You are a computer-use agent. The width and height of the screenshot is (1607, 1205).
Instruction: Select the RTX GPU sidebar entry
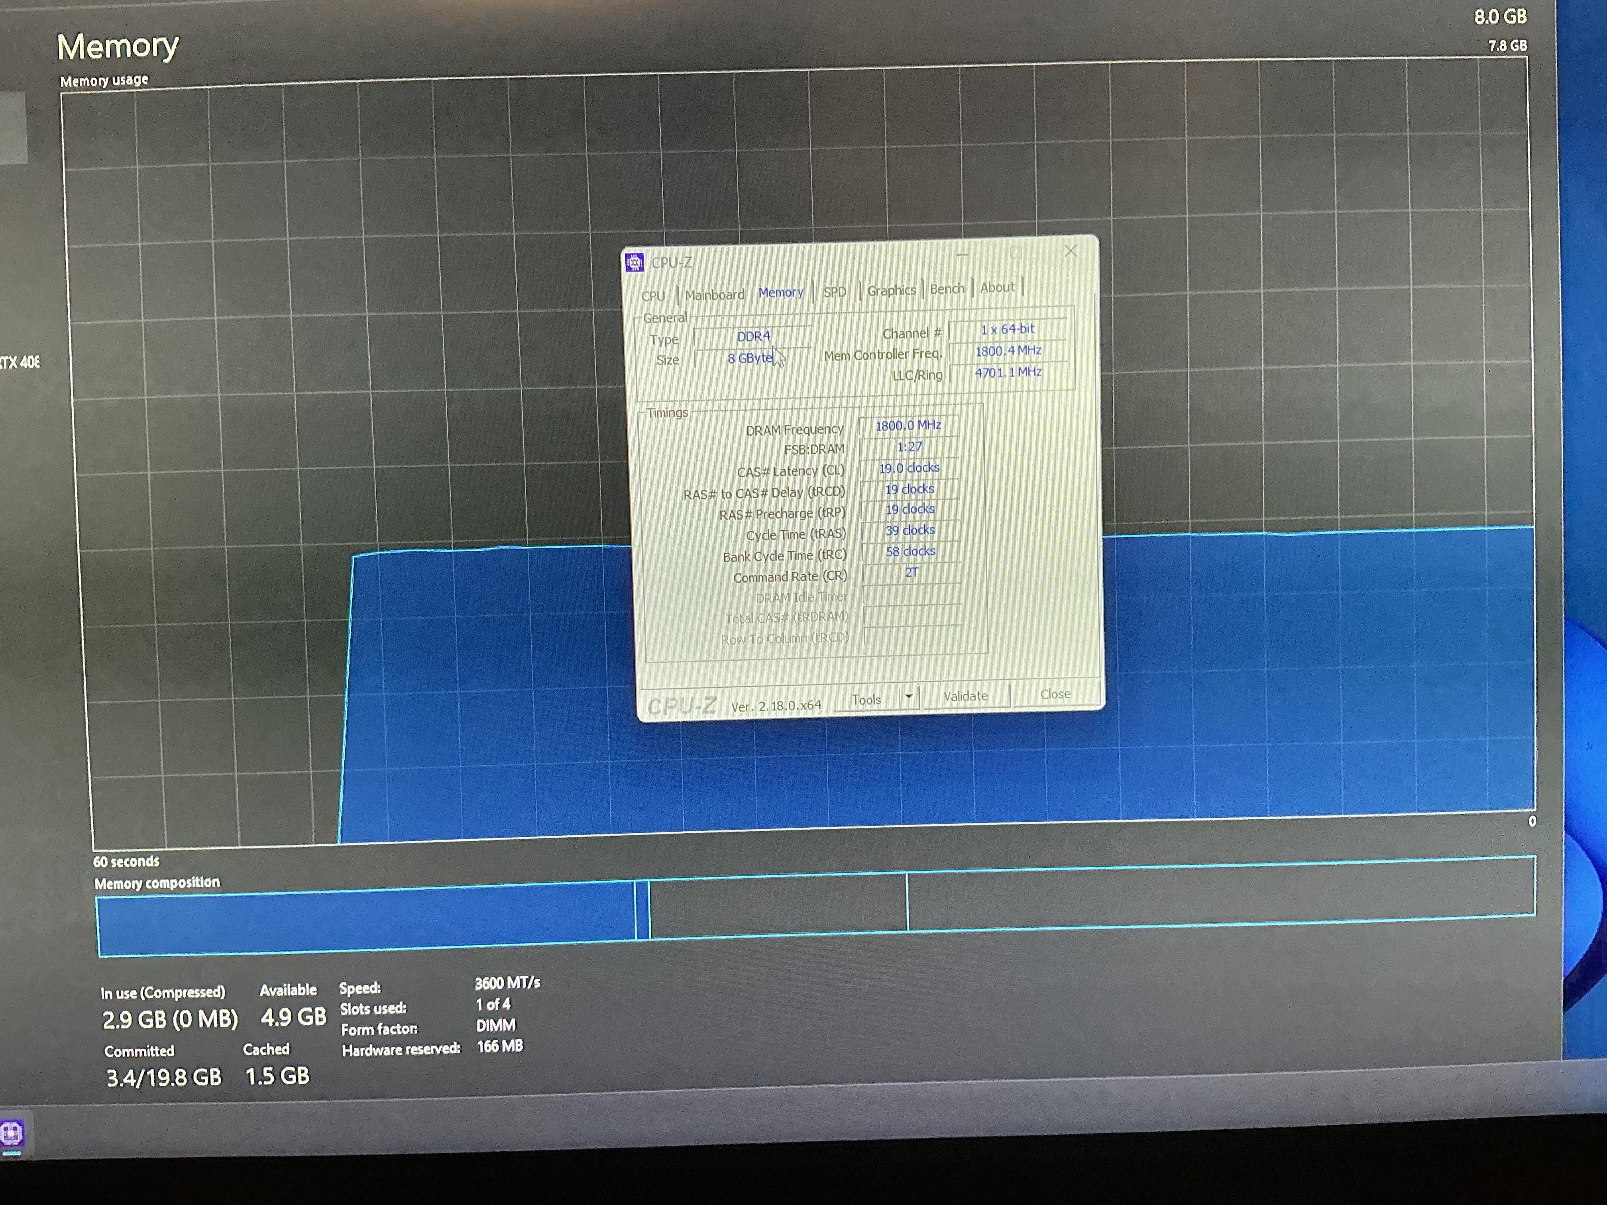[20, 362]
